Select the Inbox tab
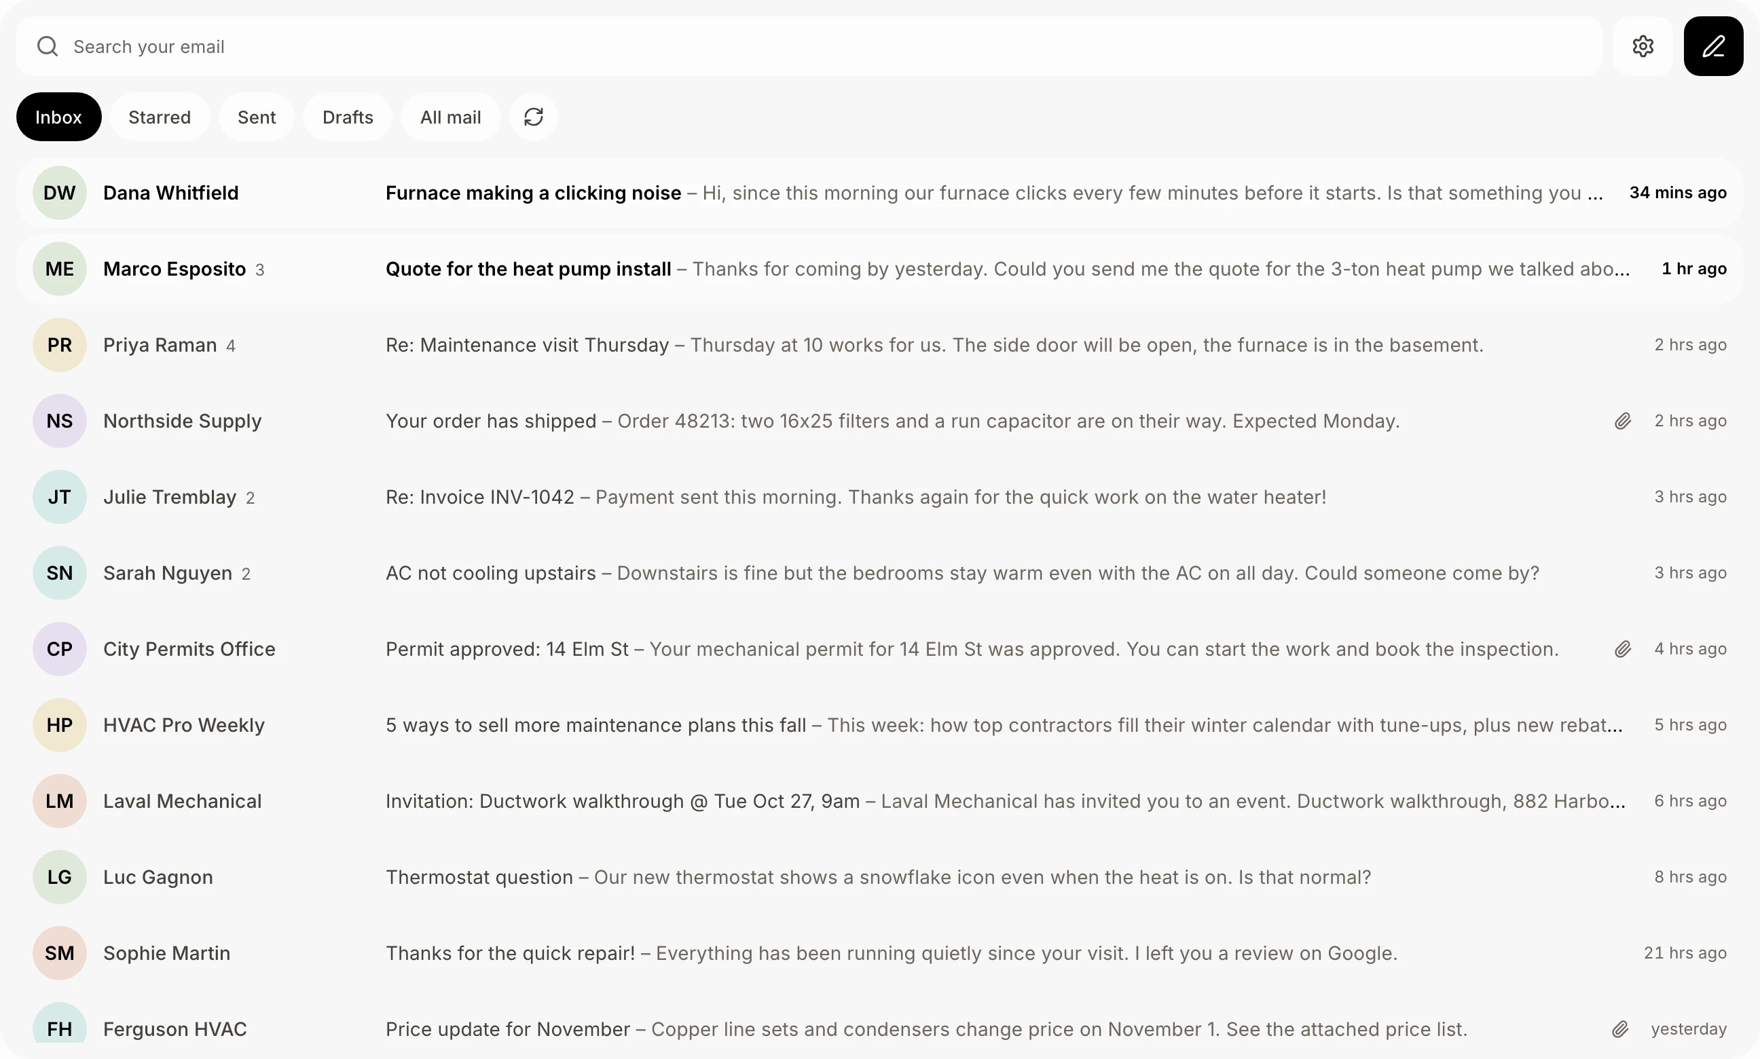 (58, 117)
